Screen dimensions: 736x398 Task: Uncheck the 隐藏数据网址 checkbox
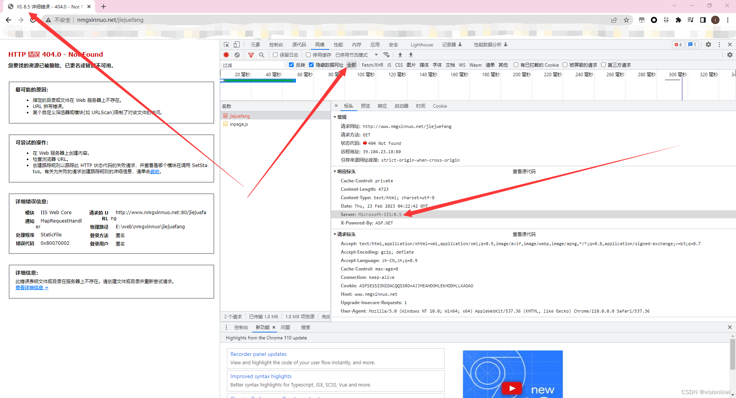coord(311,65)
